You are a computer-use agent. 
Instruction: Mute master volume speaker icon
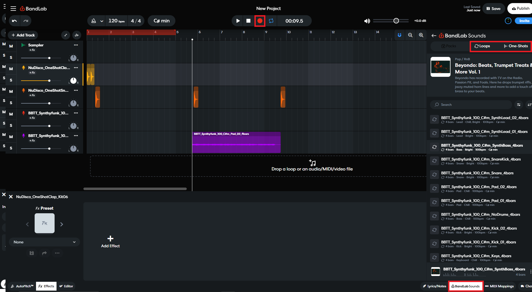367,21
